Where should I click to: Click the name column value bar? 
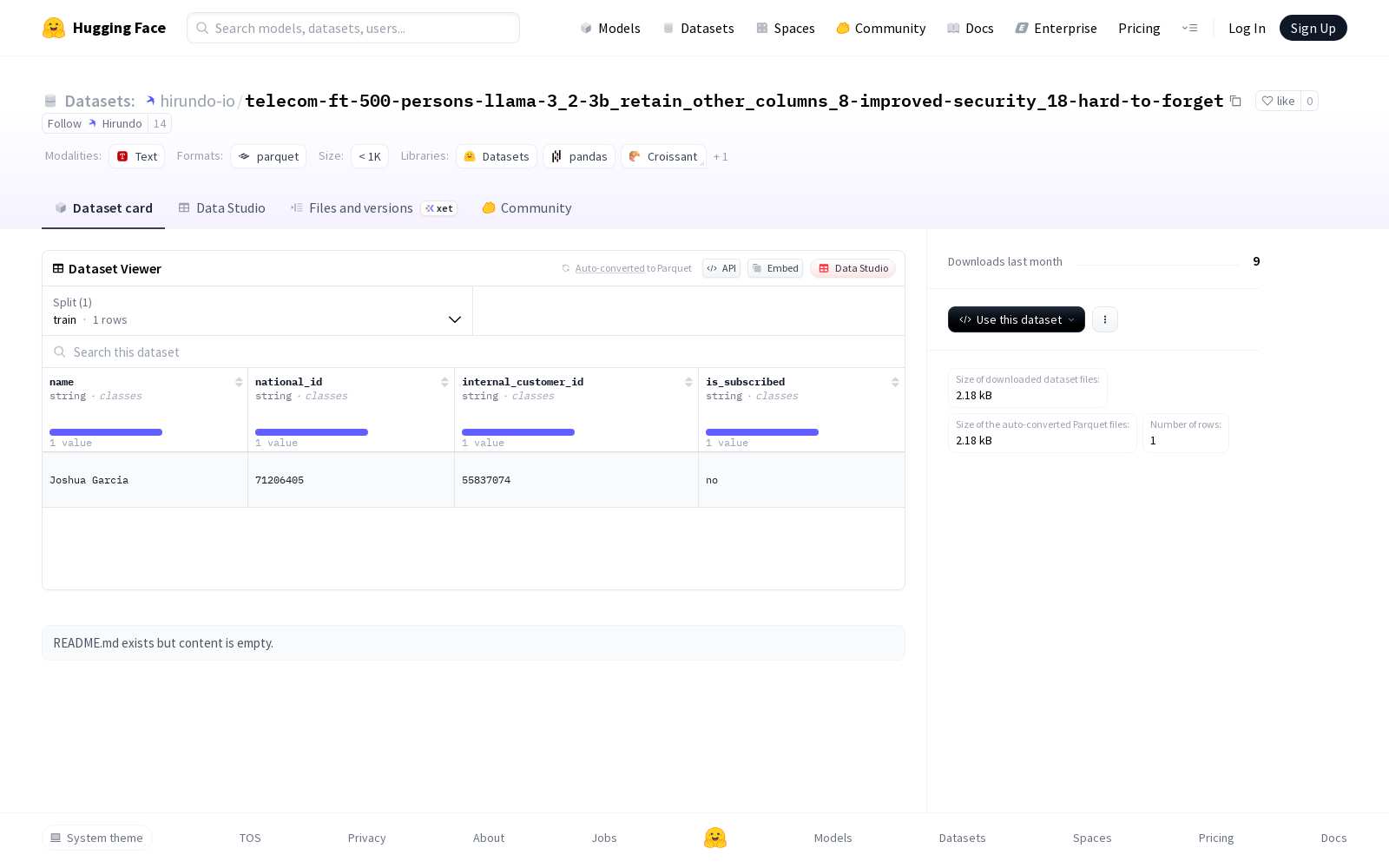(x=106, y=432)
